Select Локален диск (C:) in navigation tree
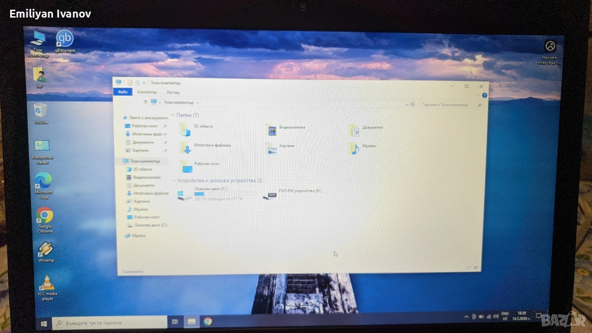The image size is (592, 333). [x=148, y=225]
